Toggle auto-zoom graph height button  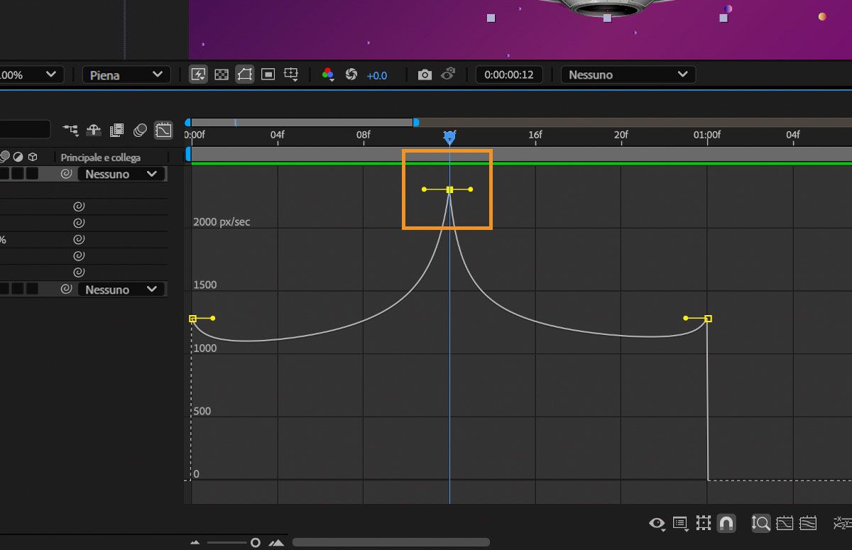coord(761,524)
